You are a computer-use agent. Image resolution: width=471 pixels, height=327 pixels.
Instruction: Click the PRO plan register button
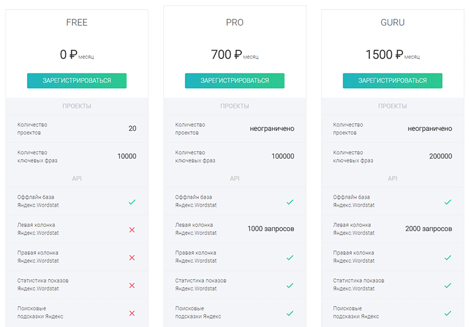[x=234, y=81]
